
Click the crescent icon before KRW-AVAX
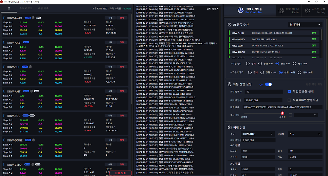pyautogui.click(x=4, y=18)
